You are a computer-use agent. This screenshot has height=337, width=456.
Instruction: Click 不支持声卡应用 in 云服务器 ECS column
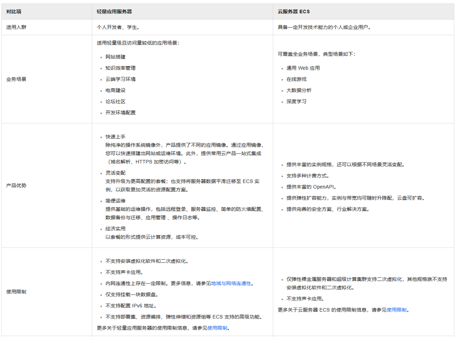(305, 299)
